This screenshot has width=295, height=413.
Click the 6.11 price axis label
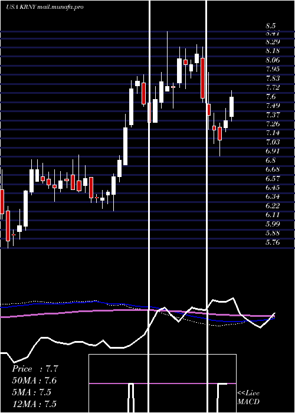(273, 215)
